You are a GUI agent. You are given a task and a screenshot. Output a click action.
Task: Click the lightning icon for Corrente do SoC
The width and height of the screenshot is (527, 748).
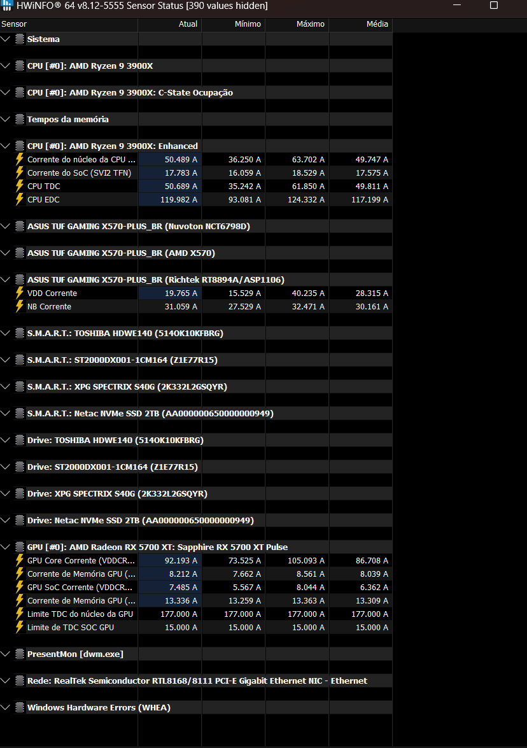(x=20, y=173)
